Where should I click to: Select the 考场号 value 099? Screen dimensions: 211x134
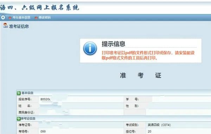[43, 132]
